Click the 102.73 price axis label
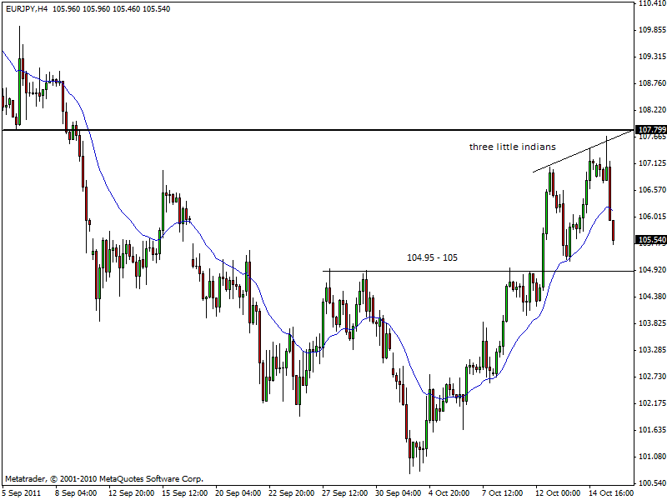The width and height of the screenshot is (667, 500). pyautogui.click(x=650, y=377)
